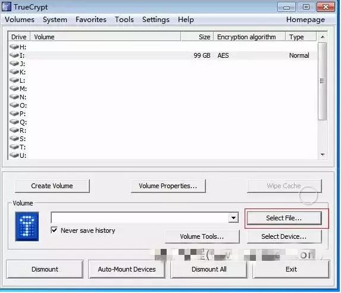341x293 pixels.
Task: Select the O: drive icon
Action: (x=14, y=105)
